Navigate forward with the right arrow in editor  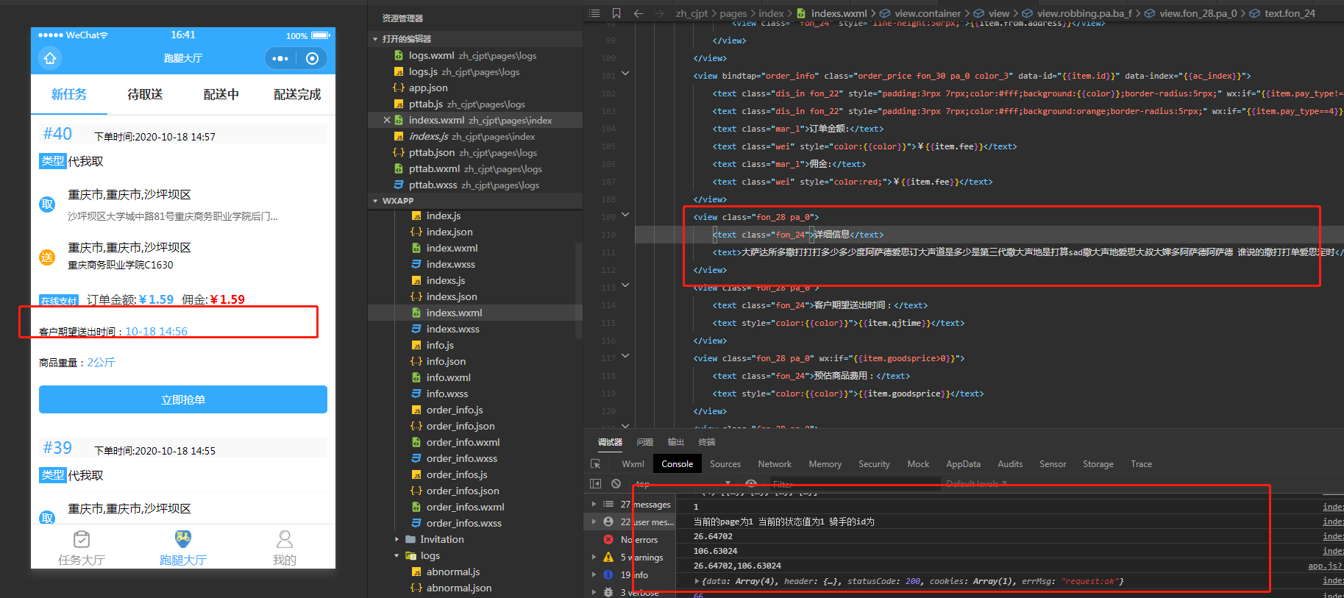click(x=659, y=13)
